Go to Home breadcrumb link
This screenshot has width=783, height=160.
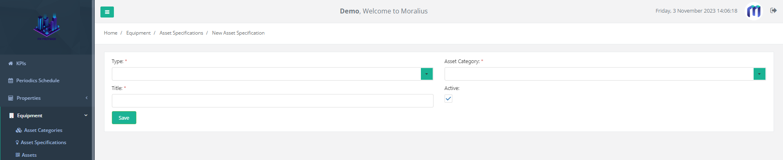point(111,33)
